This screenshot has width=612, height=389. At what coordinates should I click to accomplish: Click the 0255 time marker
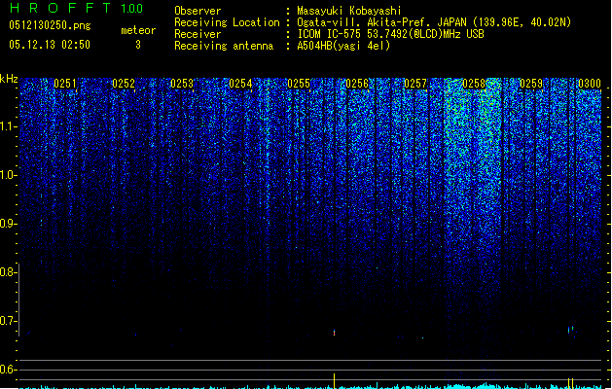click(x=299, y=84)
